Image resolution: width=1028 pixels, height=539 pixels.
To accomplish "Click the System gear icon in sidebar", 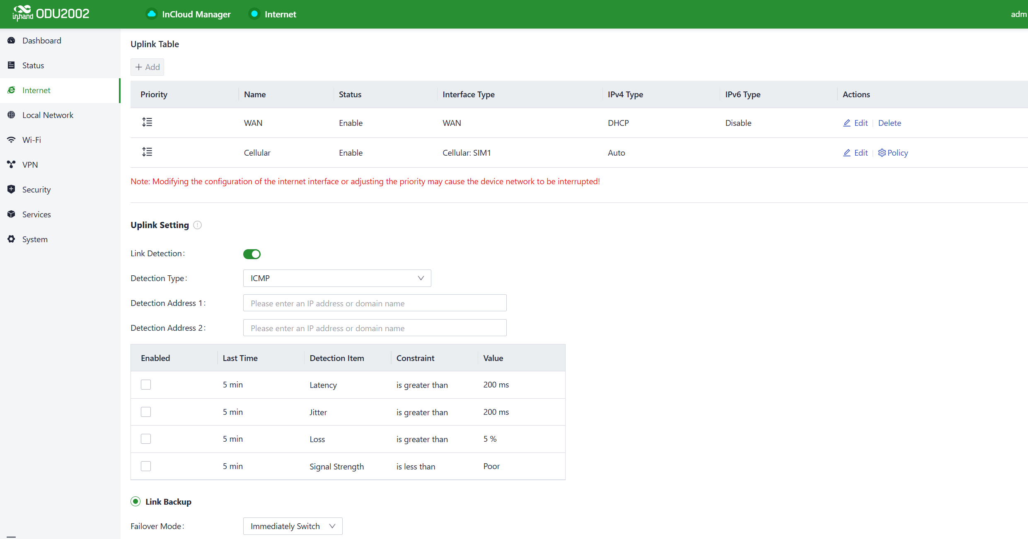I will pyautogui.click(x=11, y=239).
